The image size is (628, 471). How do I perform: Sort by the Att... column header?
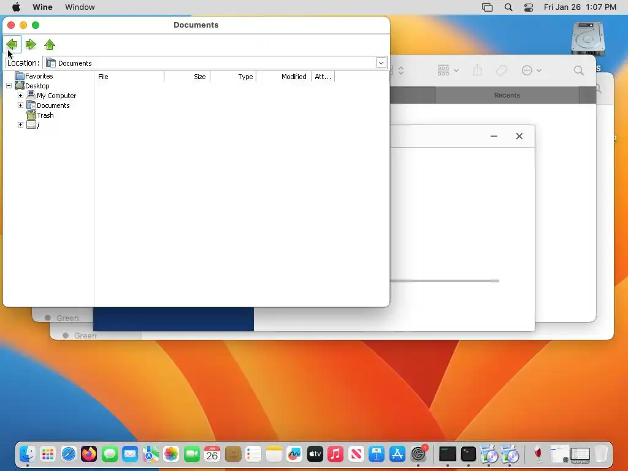[x=323, y=77]
